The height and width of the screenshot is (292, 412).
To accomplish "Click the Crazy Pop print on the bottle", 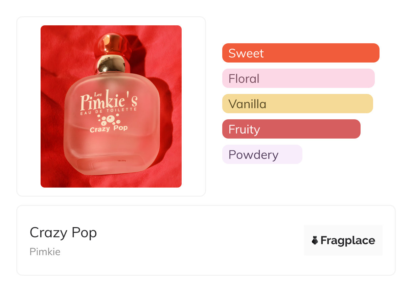I will pyautogui.click(x=108, y=129).
